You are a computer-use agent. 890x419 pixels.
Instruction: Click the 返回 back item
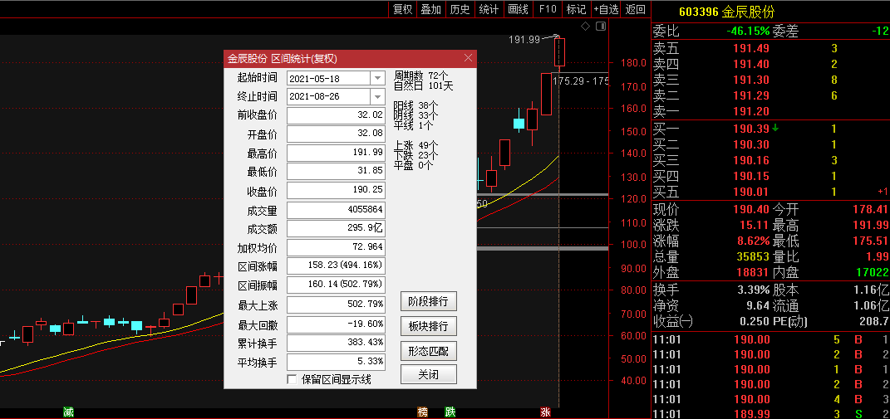point(636,9)
